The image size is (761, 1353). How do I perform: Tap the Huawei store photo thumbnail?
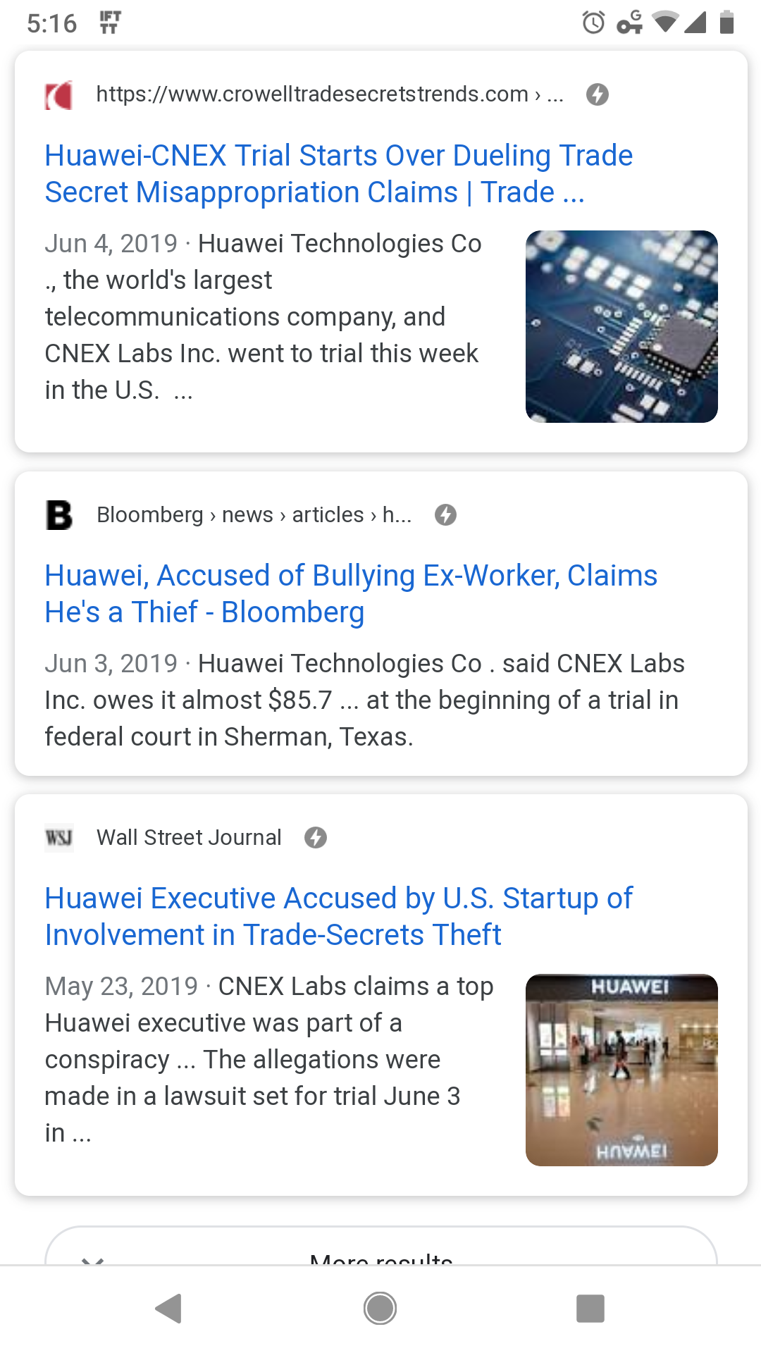[x=621, y=1070]
